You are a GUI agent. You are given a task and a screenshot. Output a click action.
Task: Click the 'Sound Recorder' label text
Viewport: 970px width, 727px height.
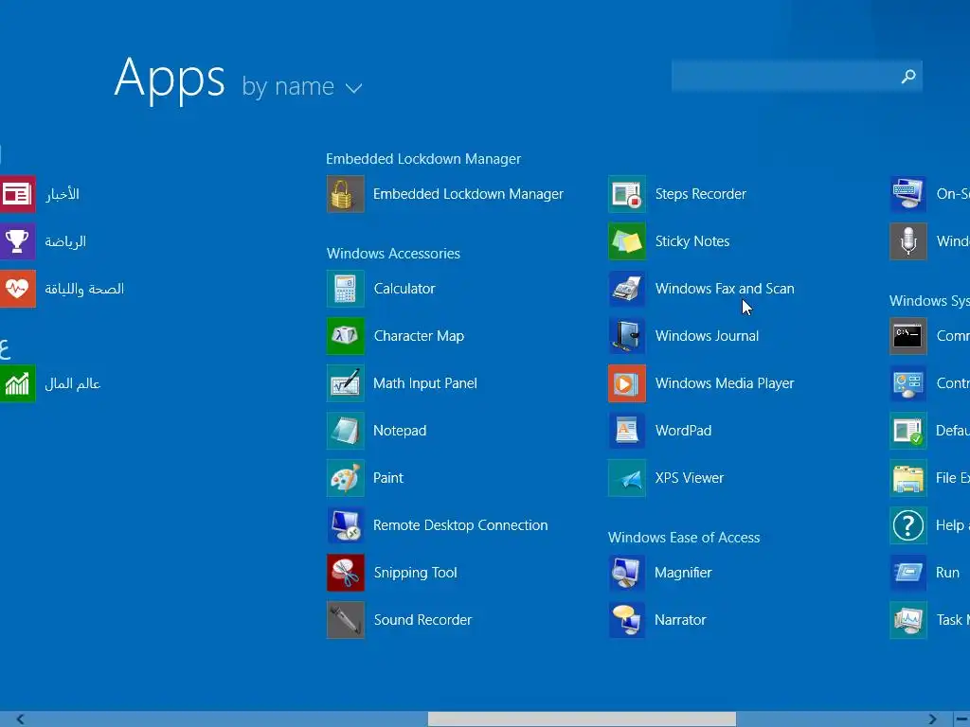(x=422, y=620)
